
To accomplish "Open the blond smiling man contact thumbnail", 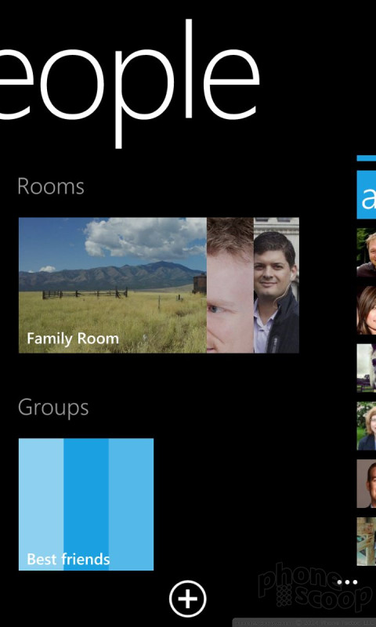I will [367, 252].
